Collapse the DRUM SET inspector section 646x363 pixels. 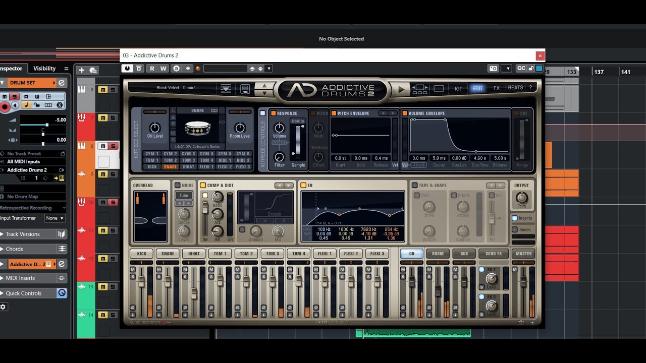pyautogui.click(x=3, y=83)
